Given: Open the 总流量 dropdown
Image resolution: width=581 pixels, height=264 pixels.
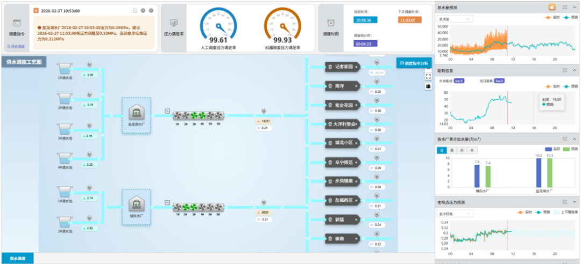Looking at the screenshot, I should tap(455, 19).
